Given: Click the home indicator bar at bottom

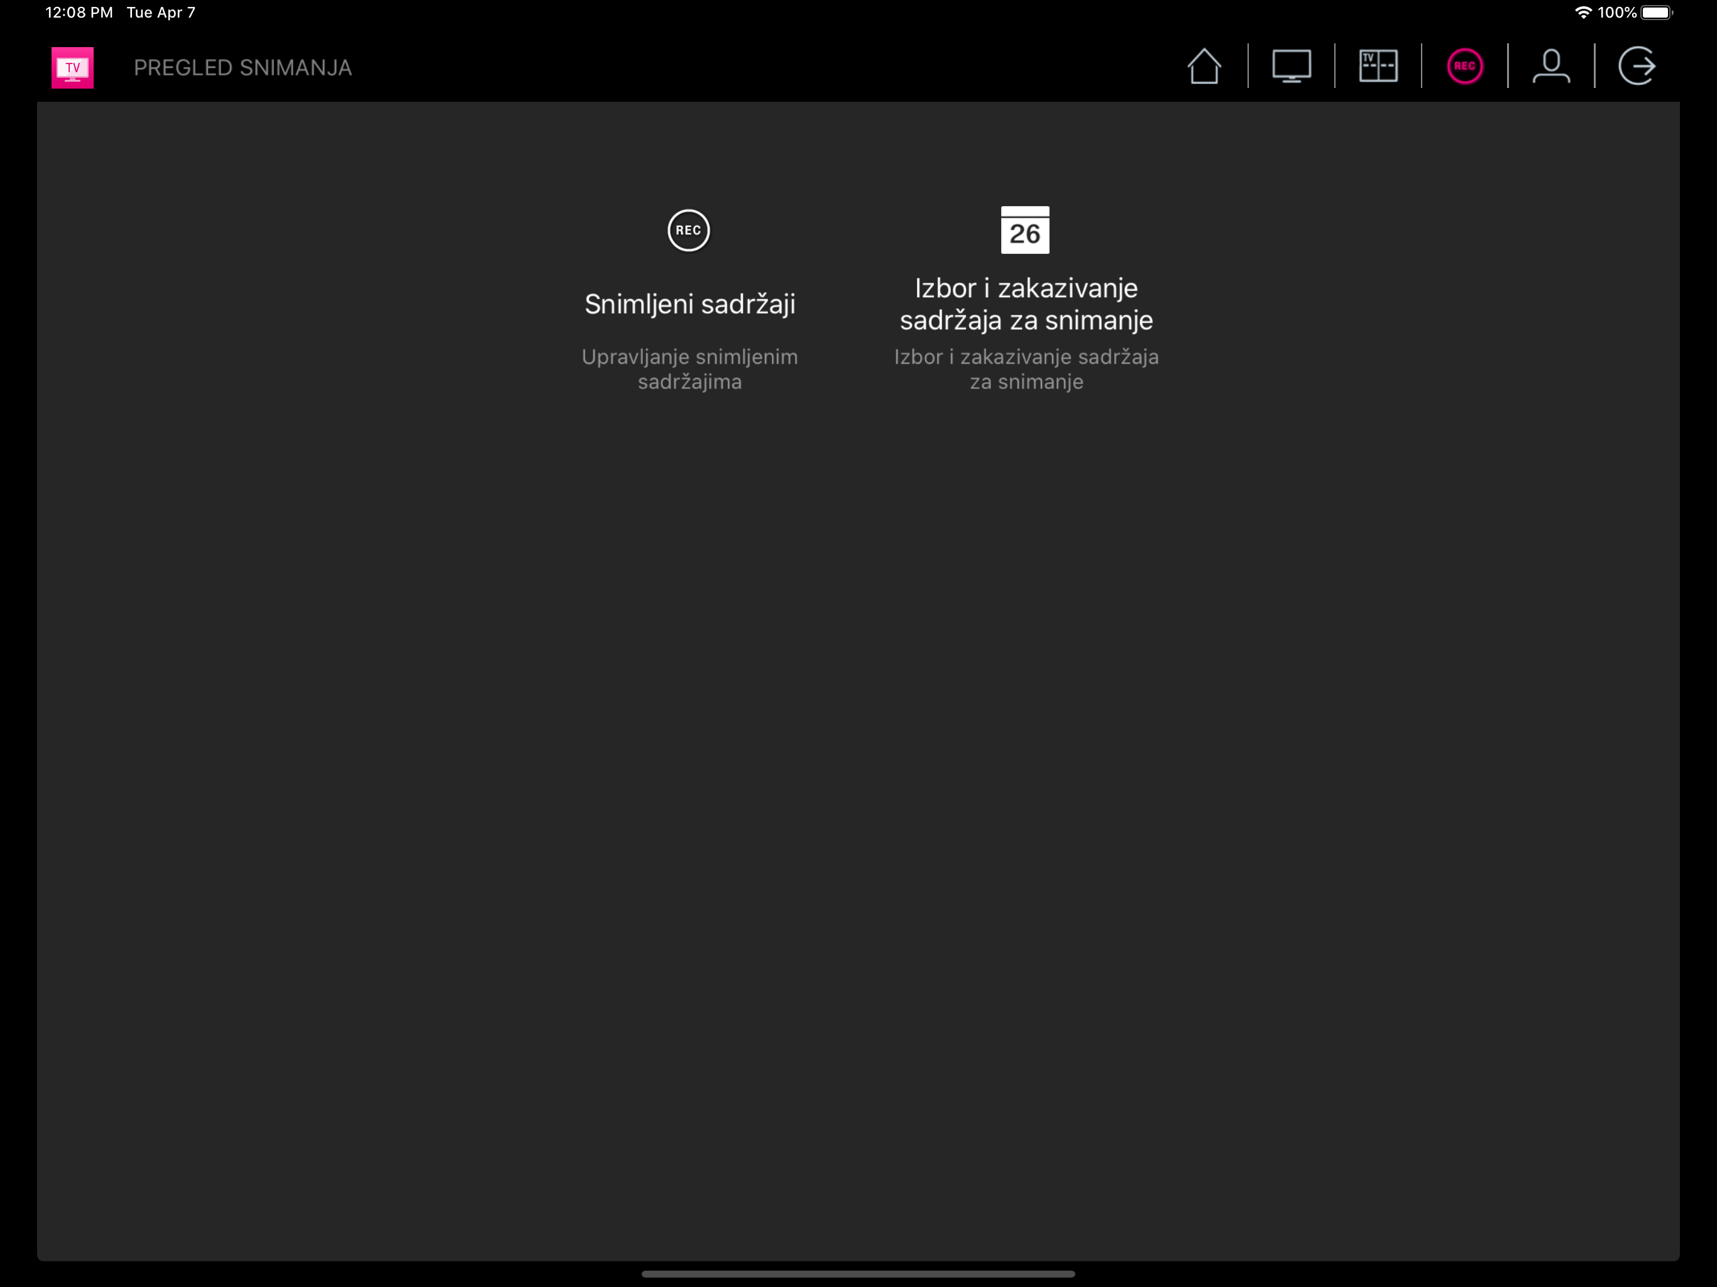Looking at the screenshot, I should point(858,1273).
